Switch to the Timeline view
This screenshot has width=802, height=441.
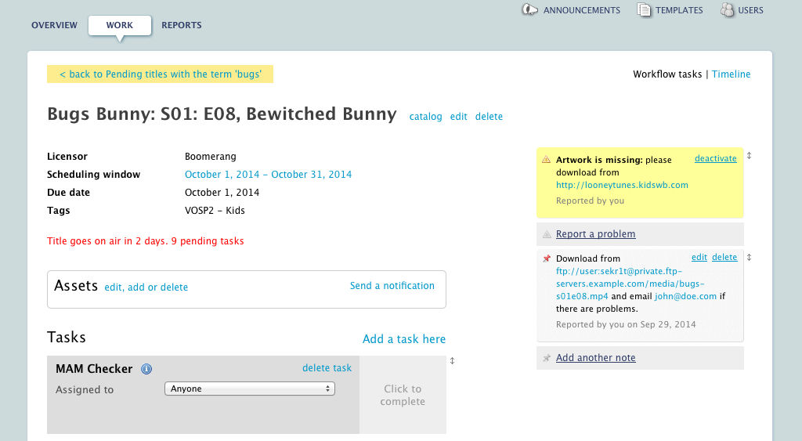(x=731, y=74)
